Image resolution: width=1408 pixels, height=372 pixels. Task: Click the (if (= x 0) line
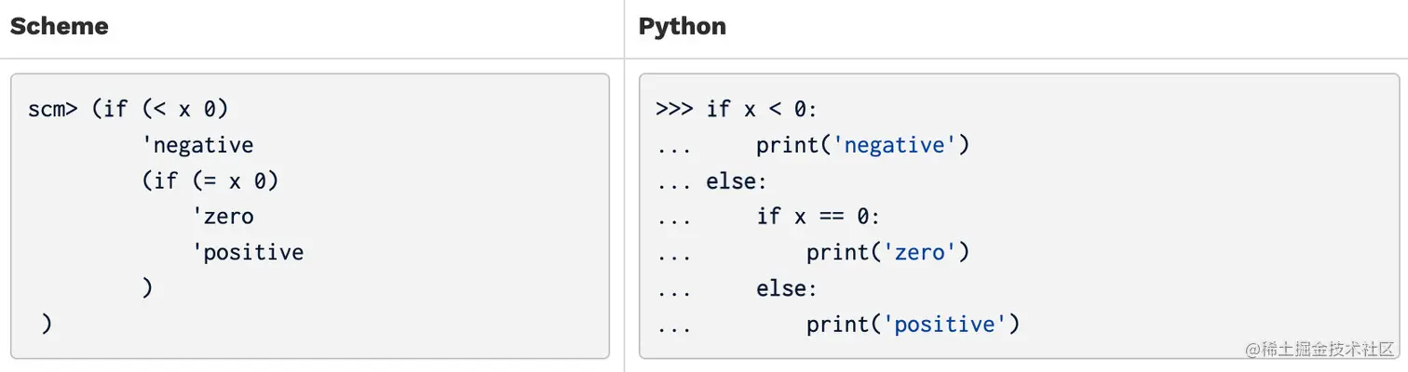point(210,181)
